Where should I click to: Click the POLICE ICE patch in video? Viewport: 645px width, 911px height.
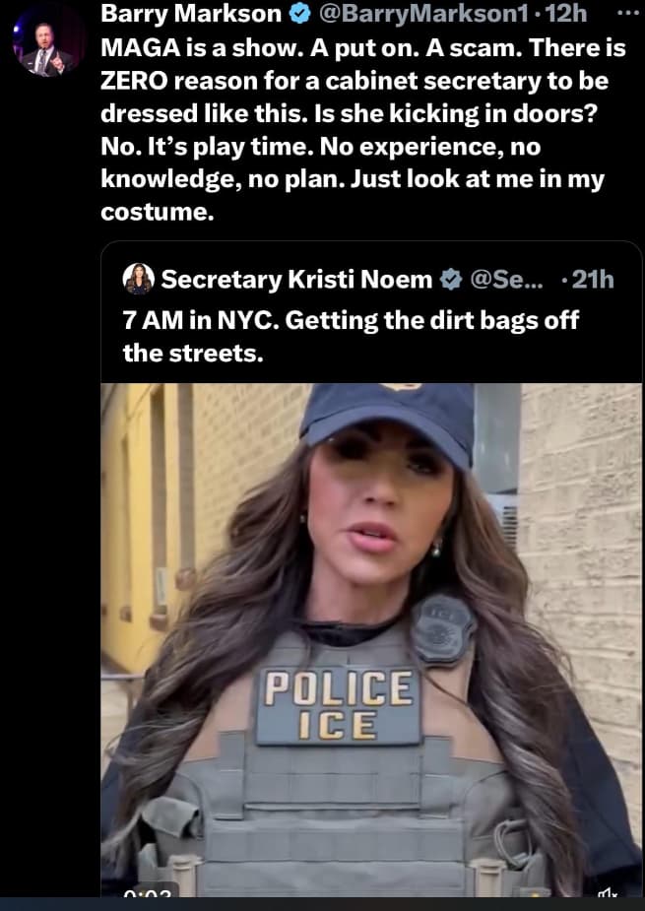[339, 705]
